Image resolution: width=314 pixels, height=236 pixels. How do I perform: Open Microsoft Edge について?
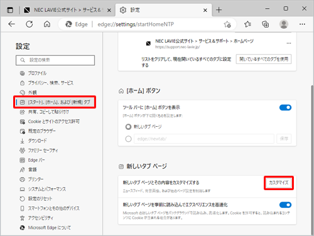[x=45, y=228]
